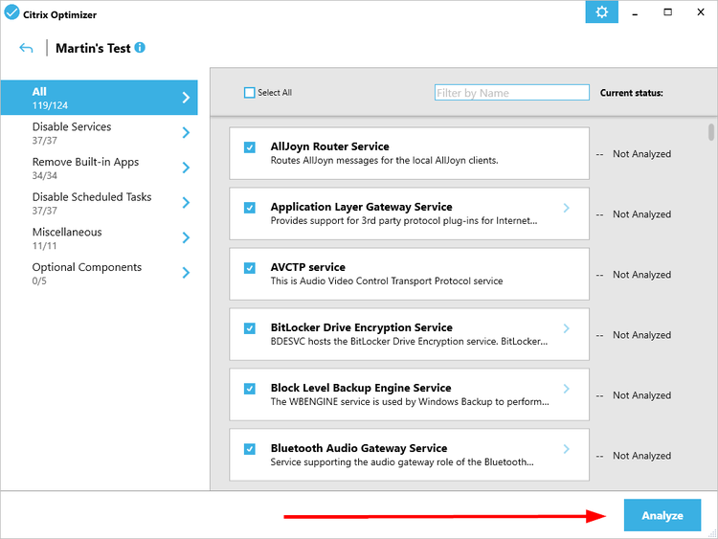Click the chevron beside Miscellaneous
The image size is (718, 539).
point(186,237)
